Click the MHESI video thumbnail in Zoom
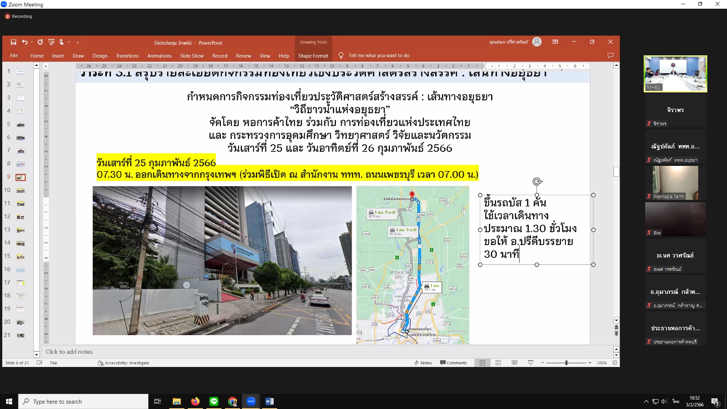This screenshot has height=409, width=727. click(676, 74)
